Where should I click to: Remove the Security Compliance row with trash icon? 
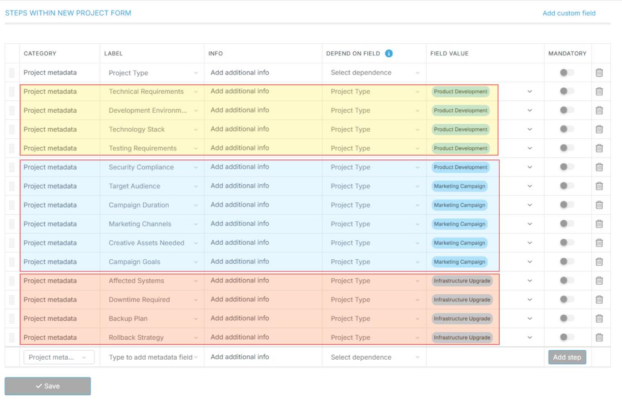(x=599, y=167)
